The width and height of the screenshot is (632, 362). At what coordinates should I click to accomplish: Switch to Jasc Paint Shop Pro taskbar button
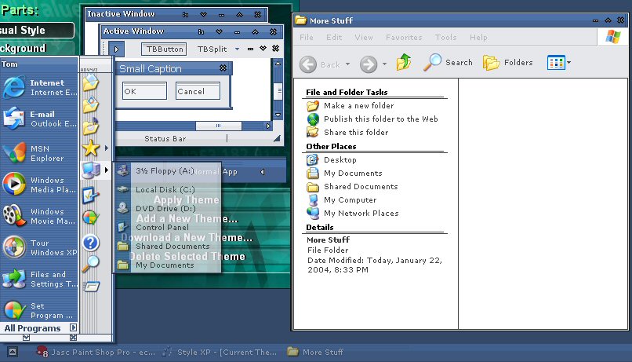pos(96,352)
